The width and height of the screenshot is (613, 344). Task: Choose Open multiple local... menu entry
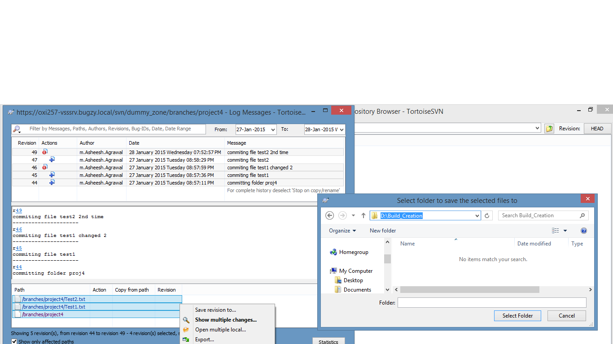pos(220,330)
